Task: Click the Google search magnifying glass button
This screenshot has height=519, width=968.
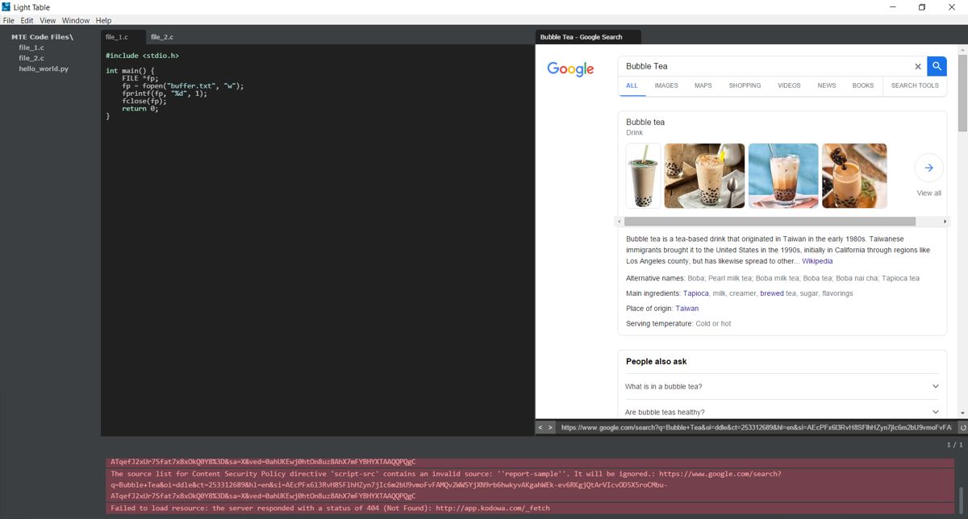Action: pos(936,66)
